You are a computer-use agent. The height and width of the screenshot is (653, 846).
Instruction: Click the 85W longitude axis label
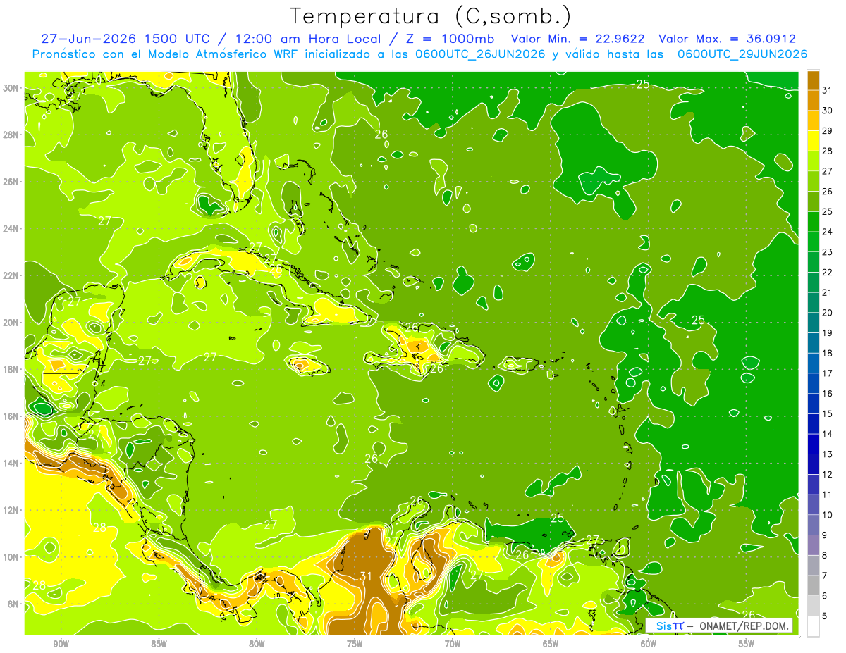pyautogui.click(x=159, y=644)
